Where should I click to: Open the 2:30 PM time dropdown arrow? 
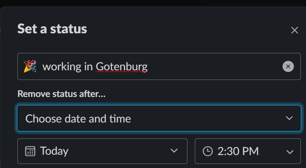[x=289, y=151]
